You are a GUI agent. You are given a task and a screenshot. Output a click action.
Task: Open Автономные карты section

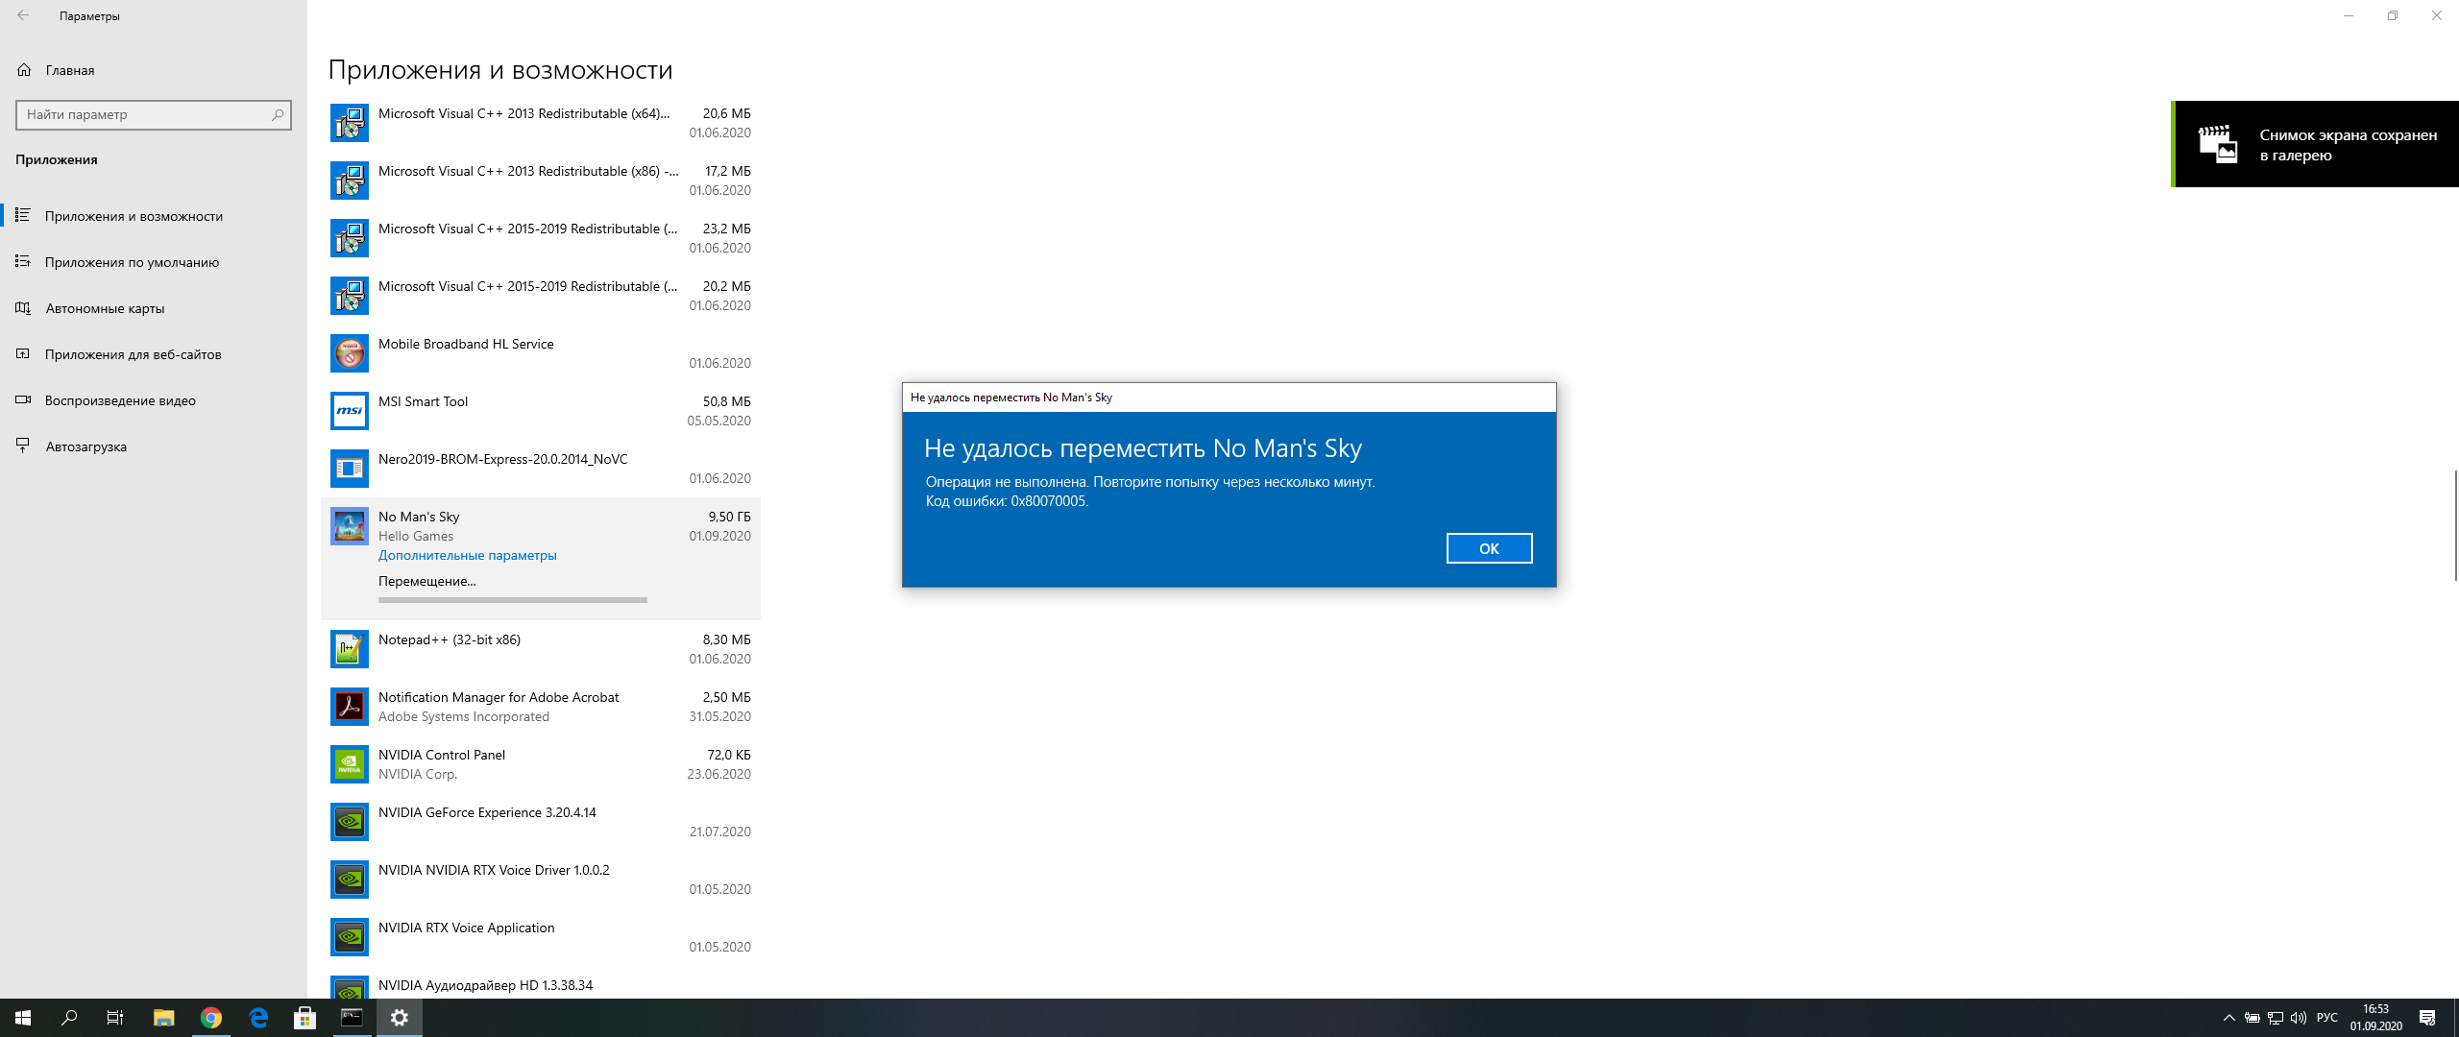(154, 308)
